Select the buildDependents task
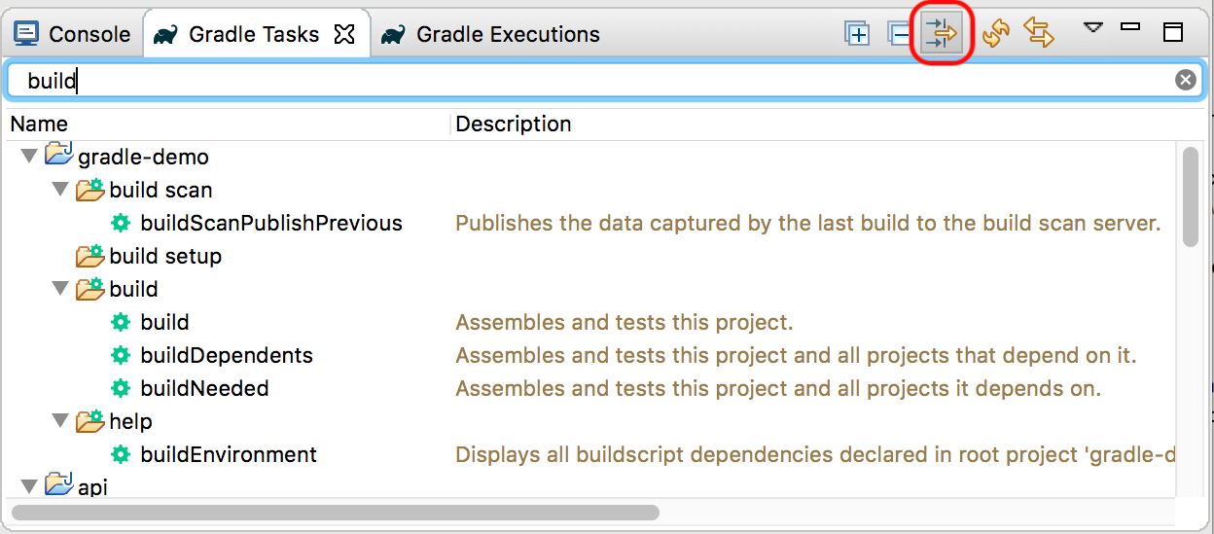This screenshot has height=534, width=1214. (x=226, y=355)
